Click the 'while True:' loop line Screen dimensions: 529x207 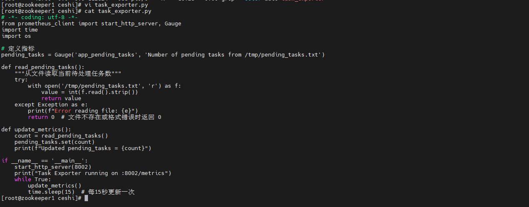point(33,179)
